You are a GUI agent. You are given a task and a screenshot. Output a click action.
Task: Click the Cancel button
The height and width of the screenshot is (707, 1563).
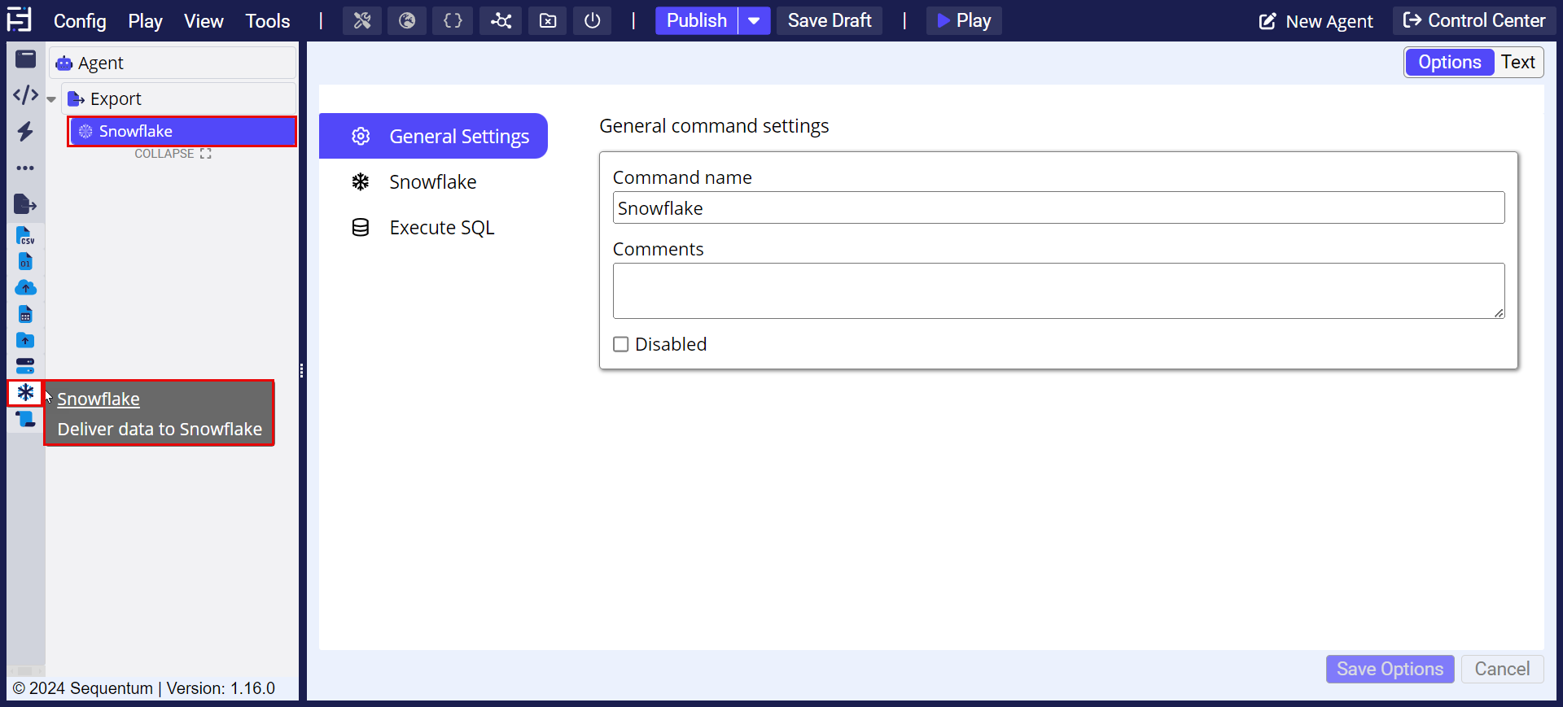point(1502,669)
